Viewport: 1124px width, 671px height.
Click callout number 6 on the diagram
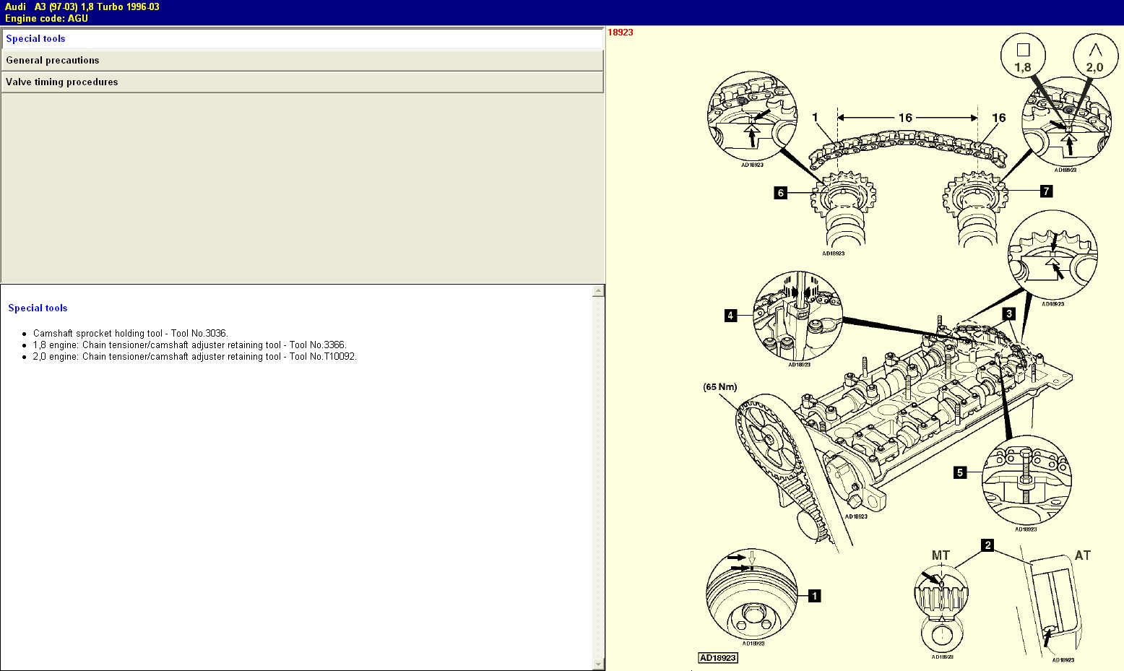[780, 193]
